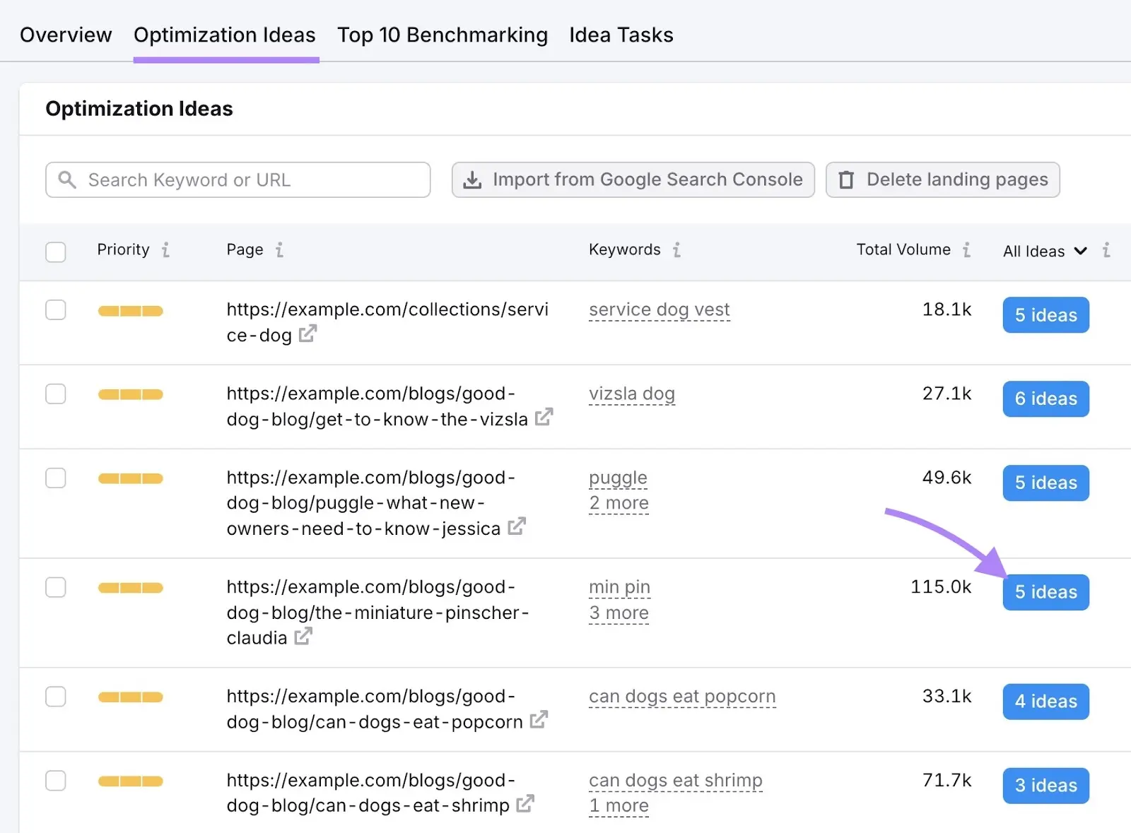Check the select-all checkbox in the table header
The height and width of the screenshot is (833, 1131).
pos(55,252)
